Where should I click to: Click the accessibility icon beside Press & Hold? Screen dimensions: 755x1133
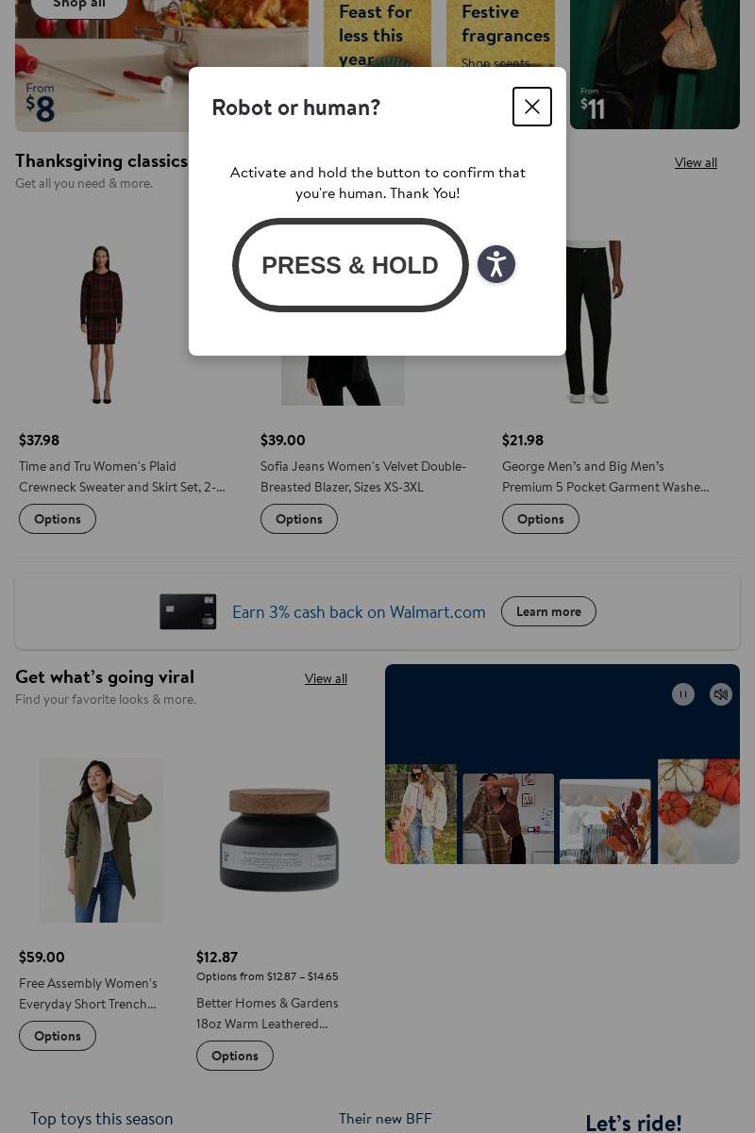496,264
